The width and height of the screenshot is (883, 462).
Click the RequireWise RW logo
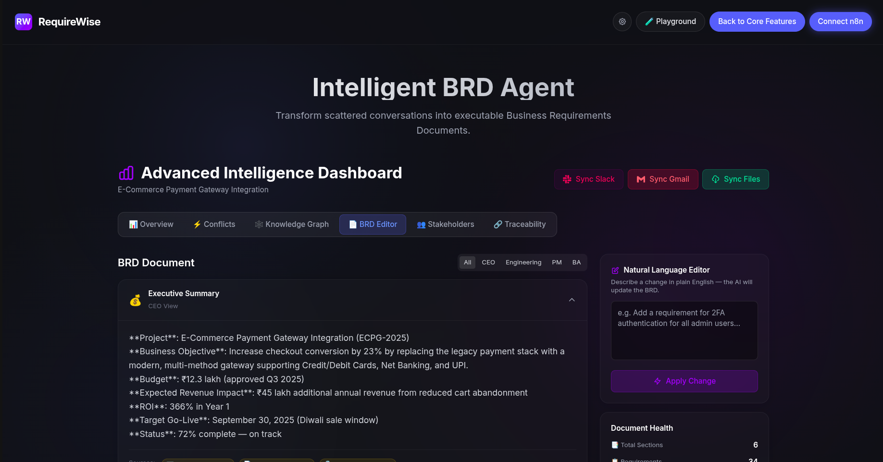(x=24, y=22)
